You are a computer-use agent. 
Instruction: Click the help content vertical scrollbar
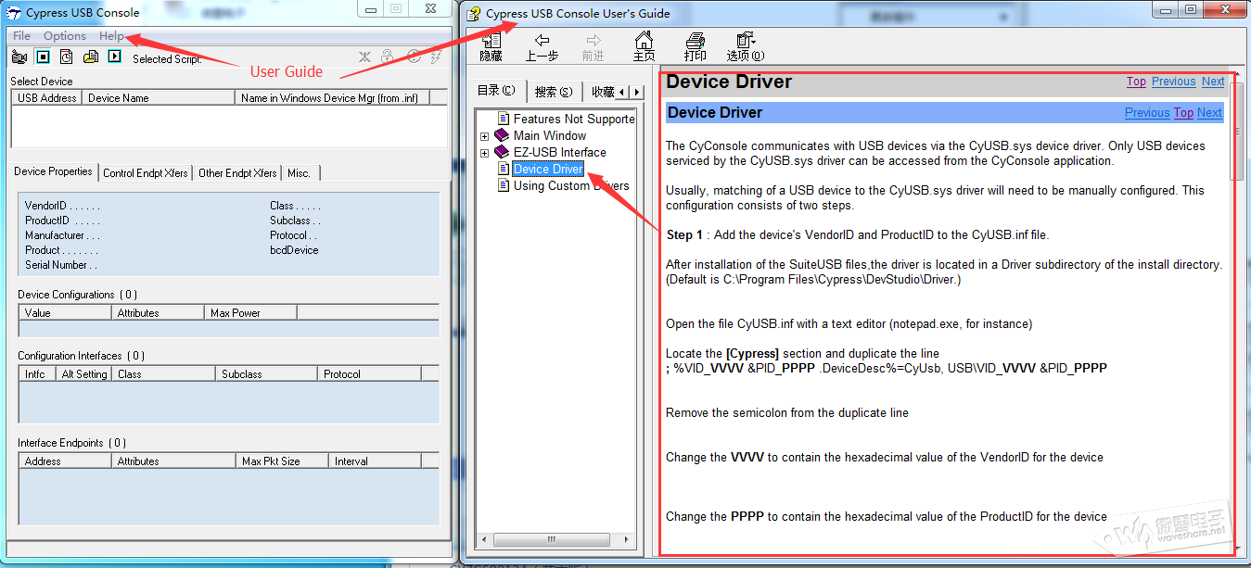pos(1235,278)
